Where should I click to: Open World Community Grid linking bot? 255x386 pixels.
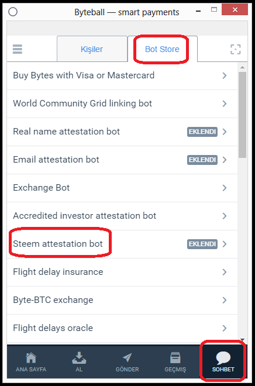click(122, 104)
